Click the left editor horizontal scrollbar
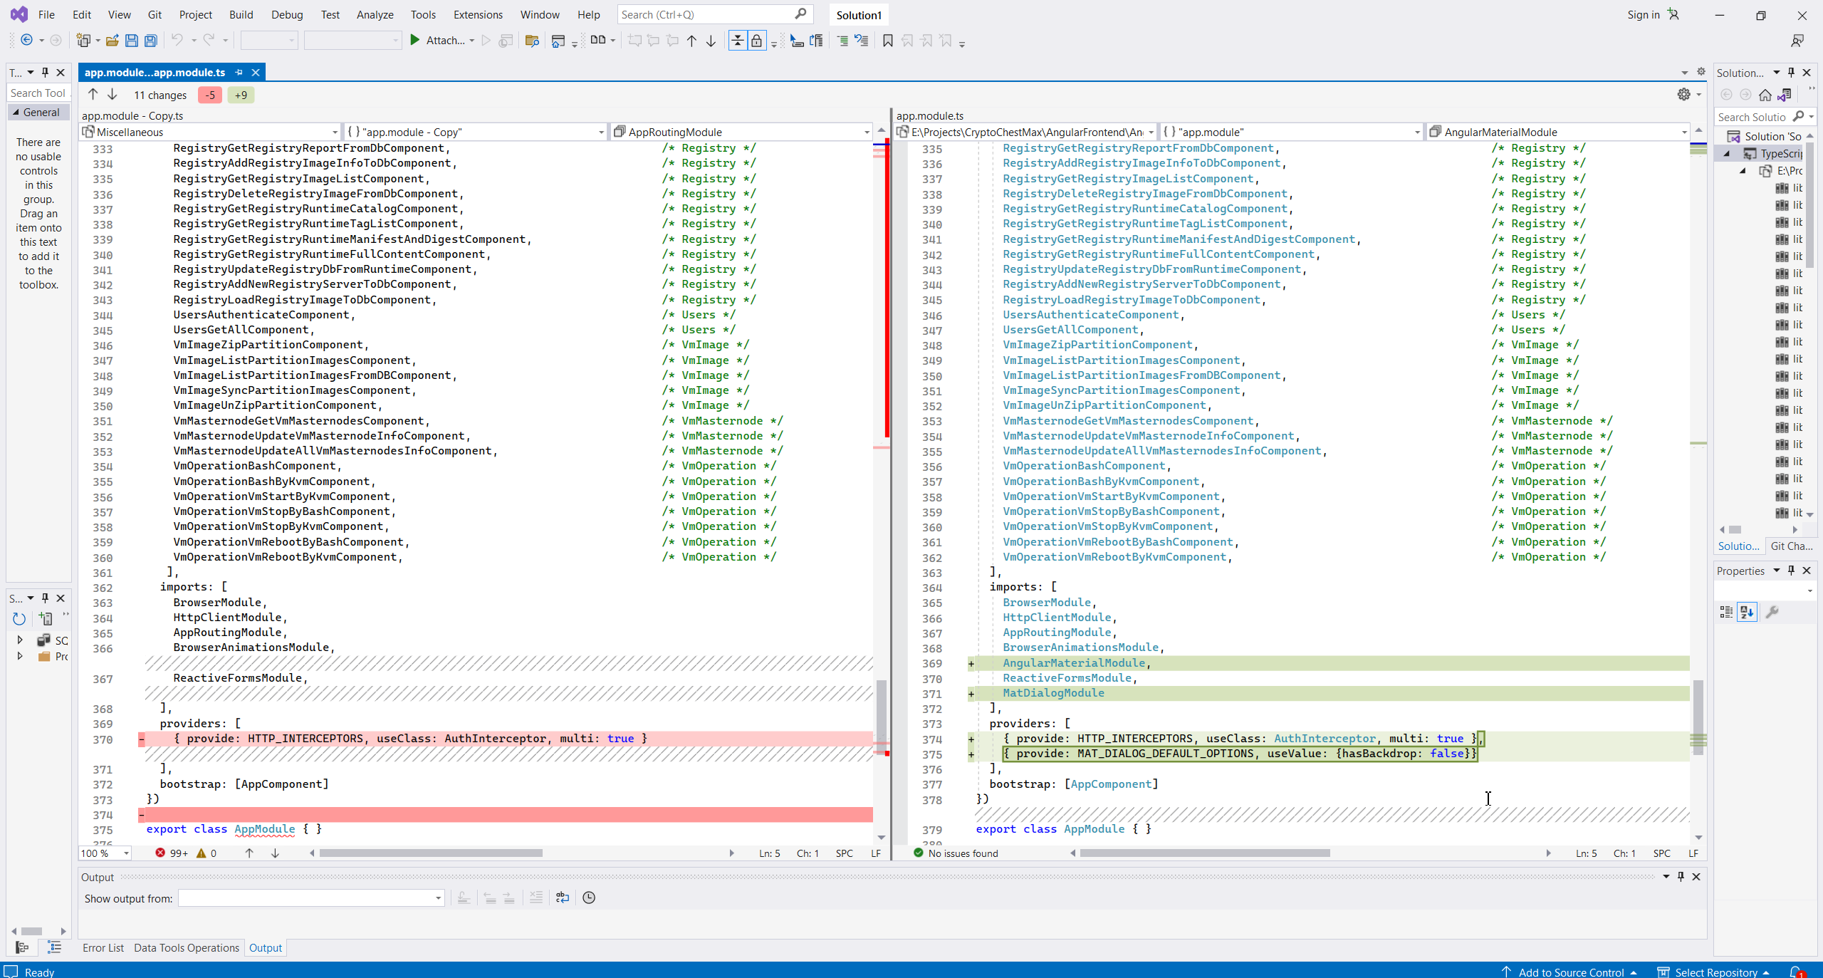This screenshot has height=978, width=1823. point(431,853)
